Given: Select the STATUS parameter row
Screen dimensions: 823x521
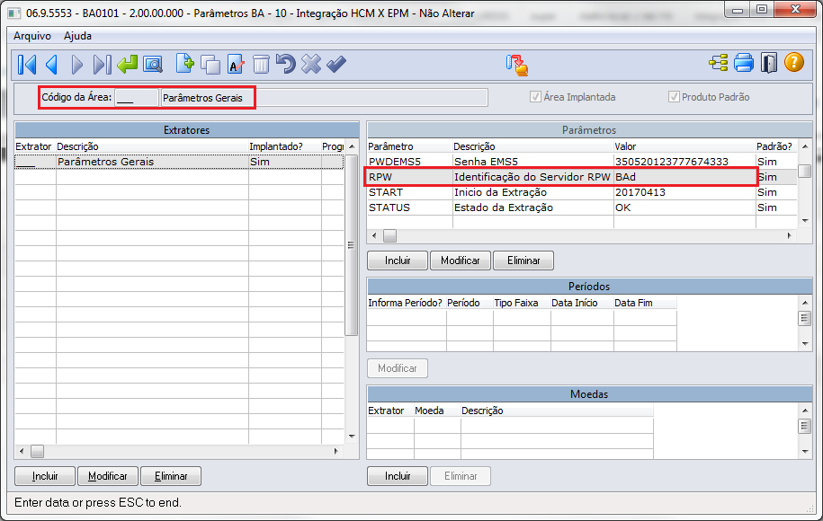Looking at the screenshot, I should 582,208.
